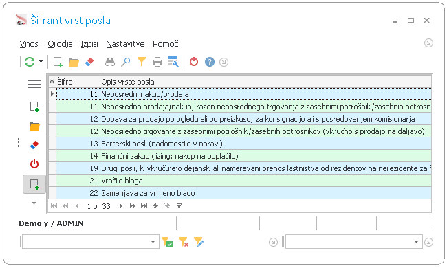447x268 pixels.
Task: Click the binoculars search icon
Action: click(110, 62)
